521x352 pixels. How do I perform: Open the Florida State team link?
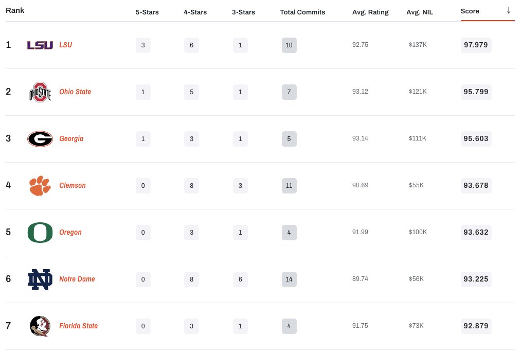[78, 326]
